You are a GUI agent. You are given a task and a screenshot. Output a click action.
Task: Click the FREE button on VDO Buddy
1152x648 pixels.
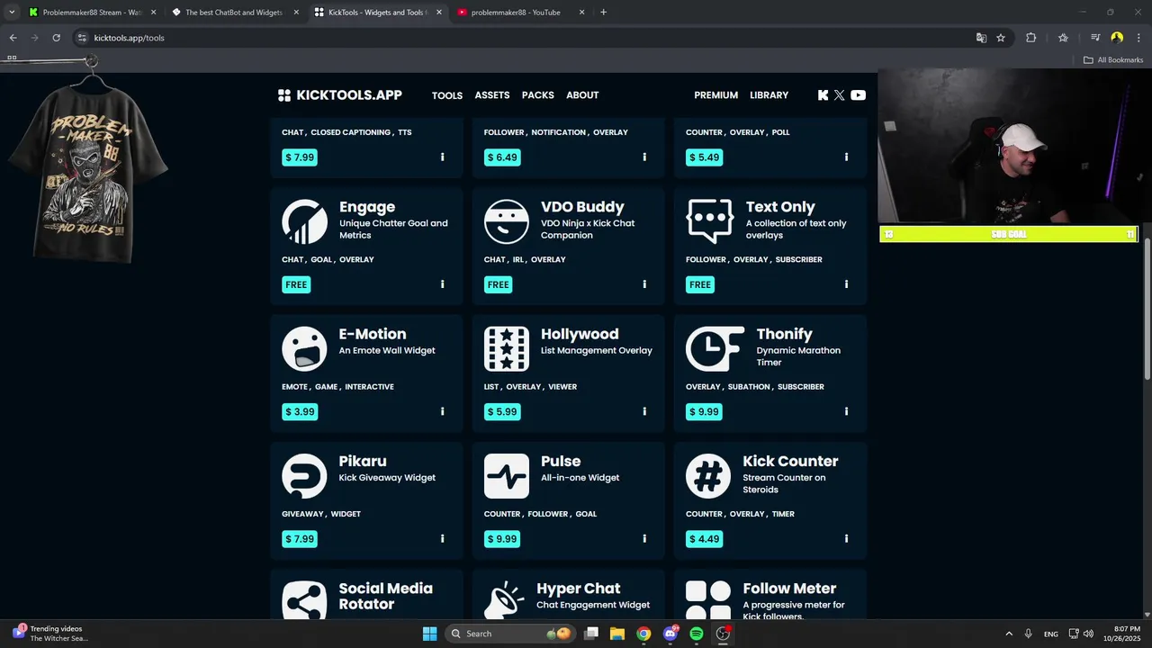(499, 284)
